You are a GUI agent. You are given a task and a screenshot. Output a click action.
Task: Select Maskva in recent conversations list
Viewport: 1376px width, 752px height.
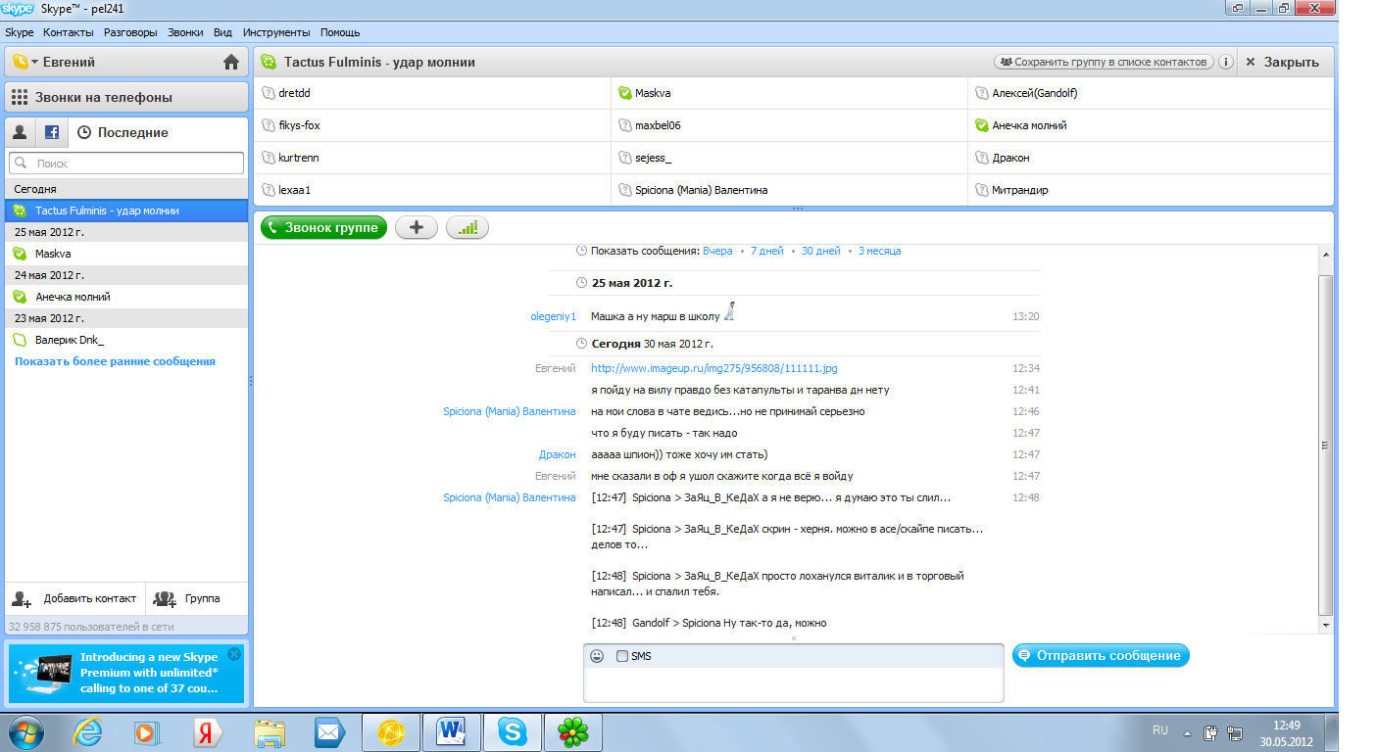point(126,254)
